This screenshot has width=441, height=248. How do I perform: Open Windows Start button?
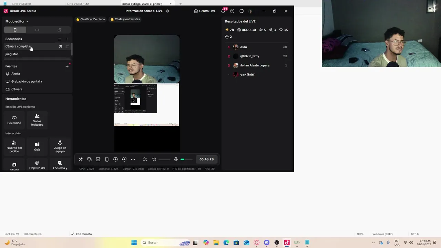point(134,242)
